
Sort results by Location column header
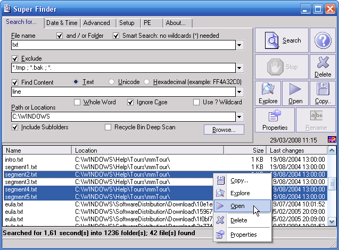[x=147, y=151]
